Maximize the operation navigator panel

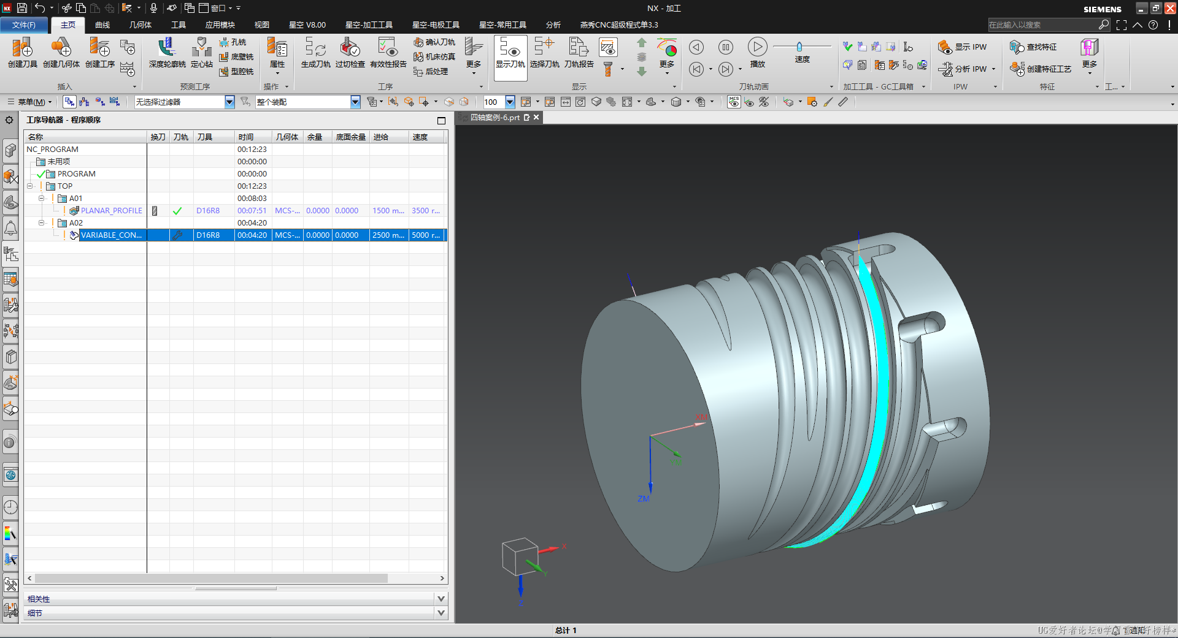coord(441,120)
